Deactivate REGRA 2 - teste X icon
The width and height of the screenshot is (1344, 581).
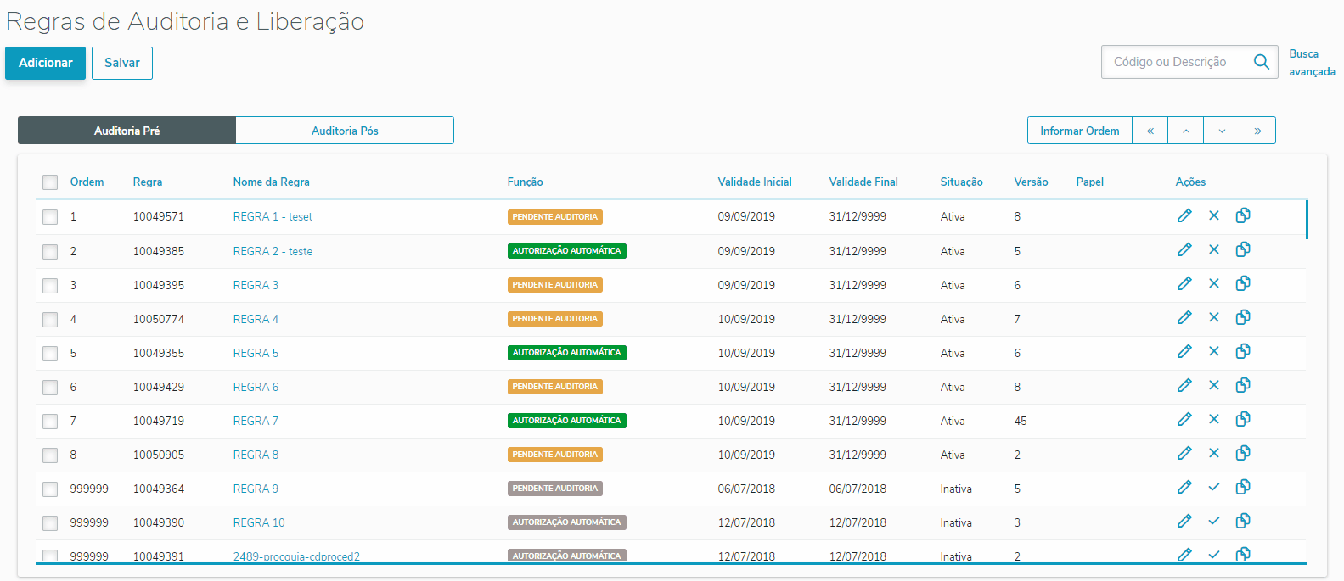click(1214, 249)
